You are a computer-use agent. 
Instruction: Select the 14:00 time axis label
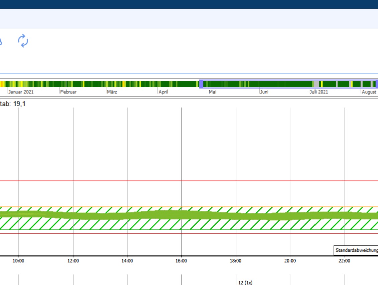click(127, 261)
